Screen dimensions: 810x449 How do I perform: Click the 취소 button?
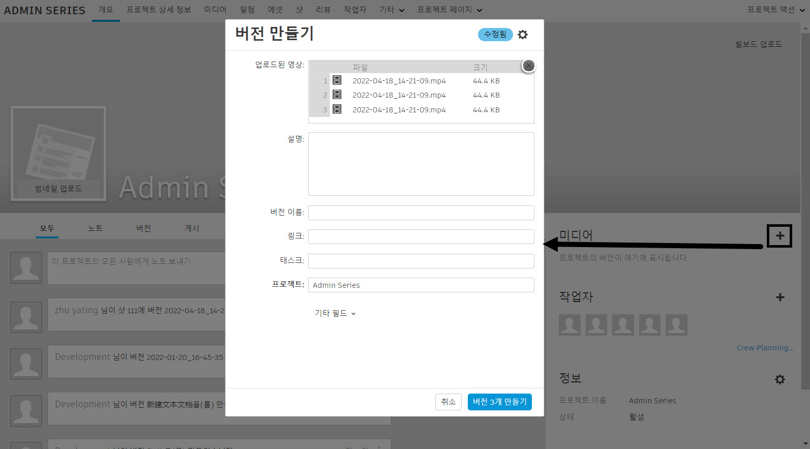448,402
